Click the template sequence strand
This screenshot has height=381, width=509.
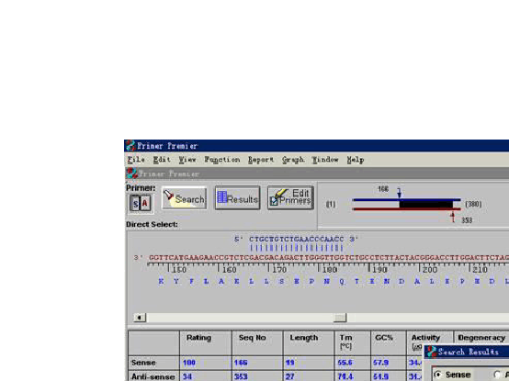click(x=329, y=258)
